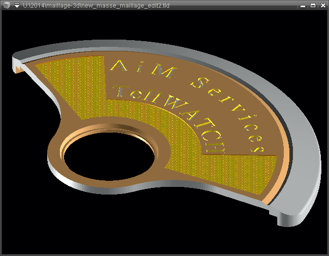The image size is (329, 256).
Task: Close the new_masse_maillage_edit2.tld window
Action: coord(323,6)
